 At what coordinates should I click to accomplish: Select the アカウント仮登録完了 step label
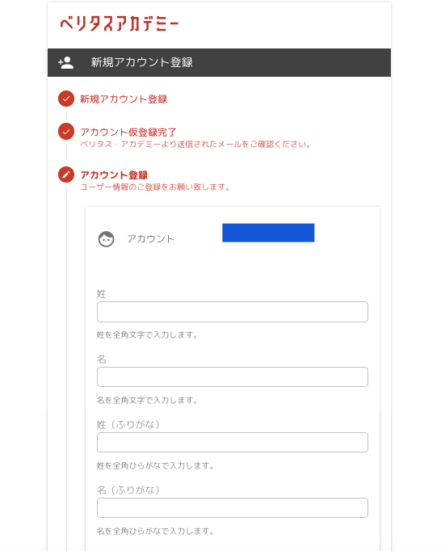[128, 132]
